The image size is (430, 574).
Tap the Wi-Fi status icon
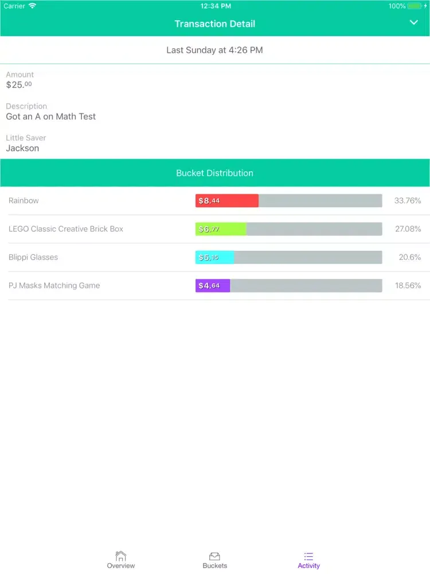(32, 6)
